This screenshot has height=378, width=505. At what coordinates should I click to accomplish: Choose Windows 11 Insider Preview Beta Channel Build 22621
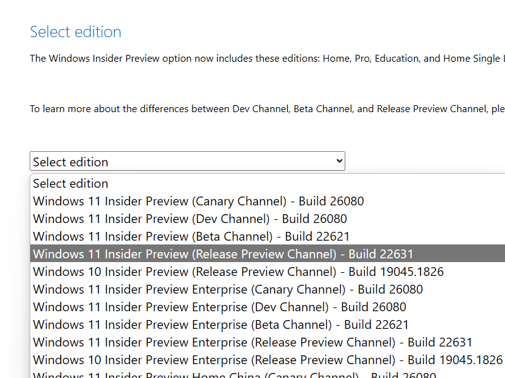(x=191, y=236)
